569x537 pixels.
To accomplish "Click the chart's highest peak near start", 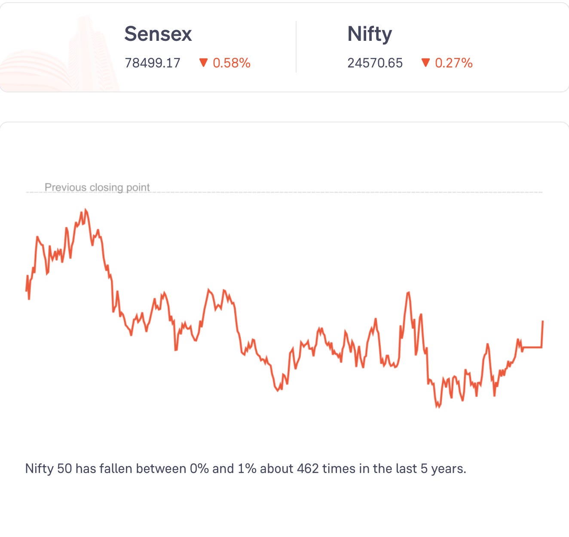I will pos(86,210).
